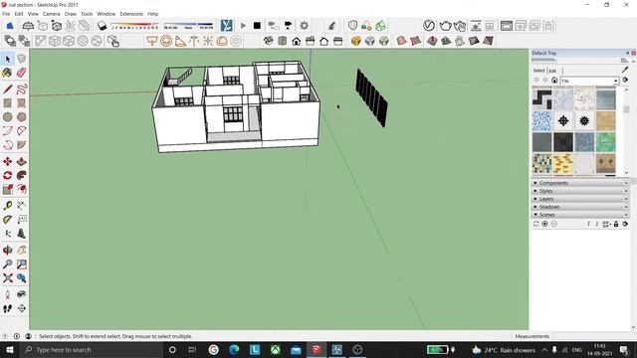Click the Windows Start button
Image resolution: width=637 pixels, height=358 pixels.
(x=10, y=350)
